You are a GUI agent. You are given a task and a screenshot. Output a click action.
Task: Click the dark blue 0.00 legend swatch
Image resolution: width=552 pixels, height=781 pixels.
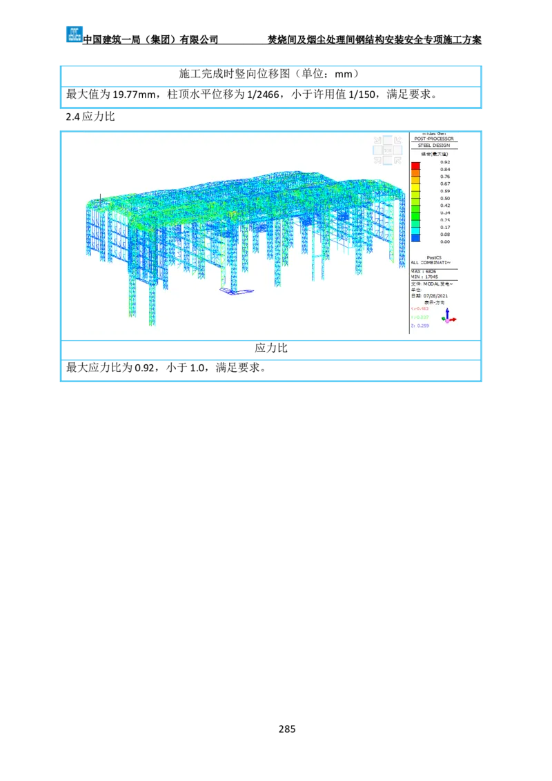pos(415,238)
